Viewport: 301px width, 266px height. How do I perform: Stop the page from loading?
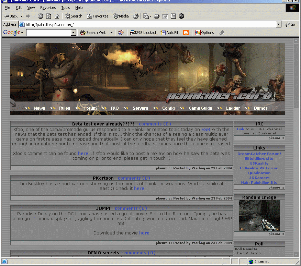coord(41,16)
